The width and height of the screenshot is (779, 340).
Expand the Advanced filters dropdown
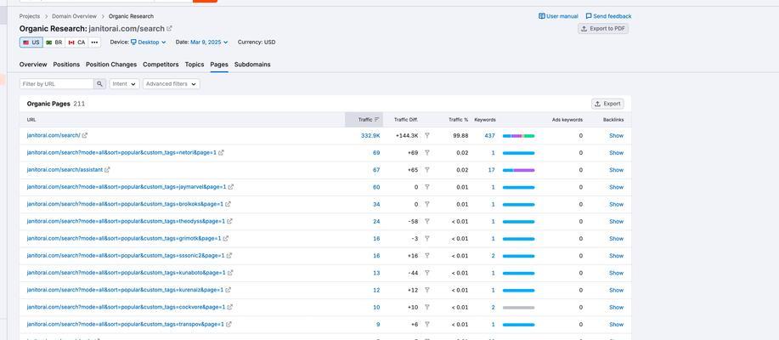(x=172, y=84)
